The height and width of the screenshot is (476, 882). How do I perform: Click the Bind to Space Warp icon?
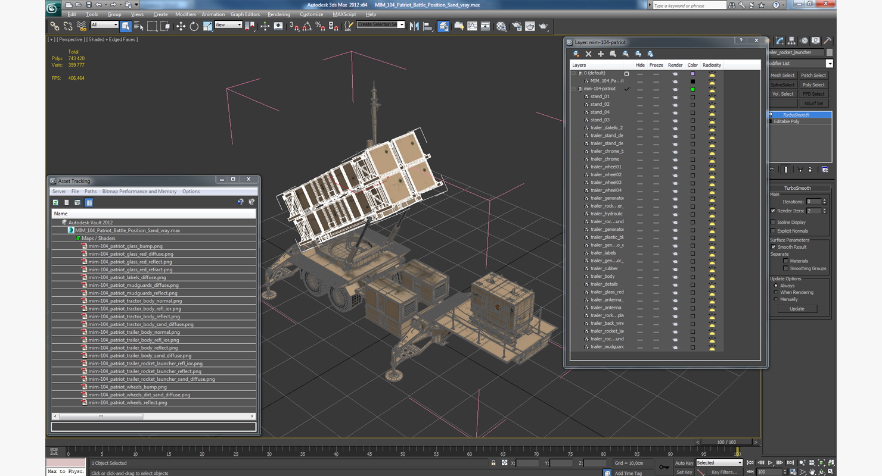click(x=81, y=26)
